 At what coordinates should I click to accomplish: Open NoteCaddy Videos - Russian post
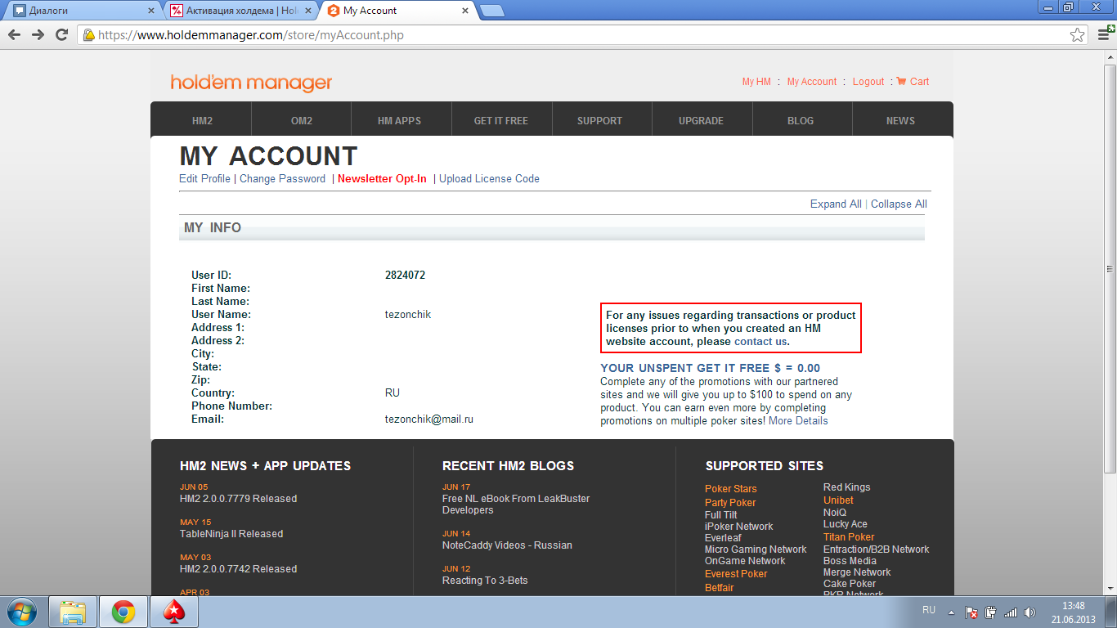point(507,545)
